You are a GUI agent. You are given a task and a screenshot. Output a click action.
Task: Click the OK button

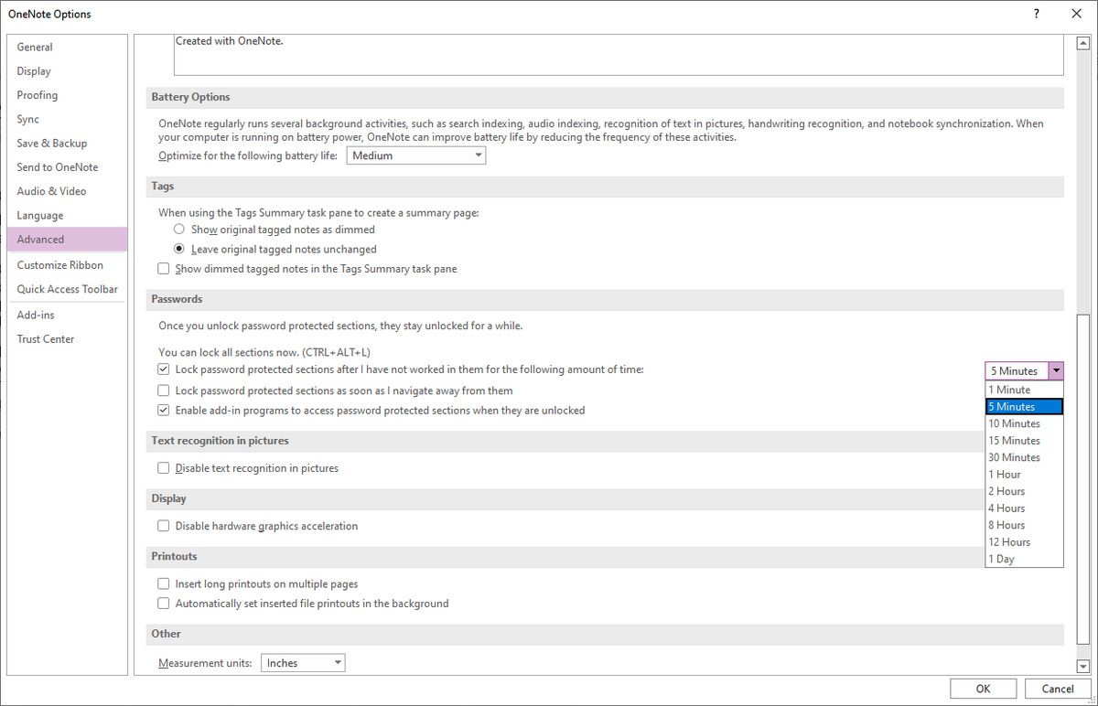pyautogui.click(x=983, y=689)
